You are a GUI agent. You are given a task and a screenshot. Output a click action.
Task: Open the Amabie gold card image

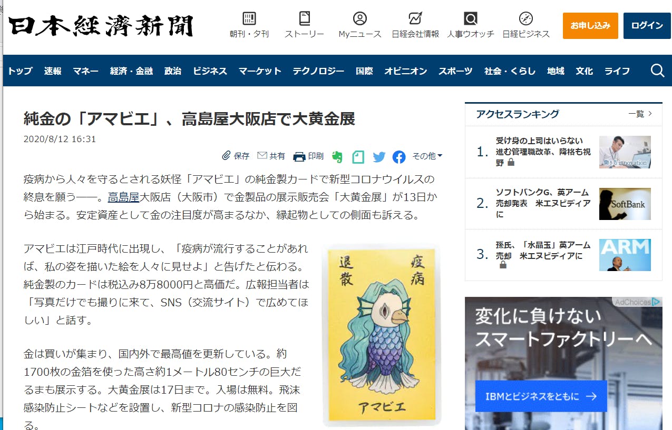tap(382, 335)
